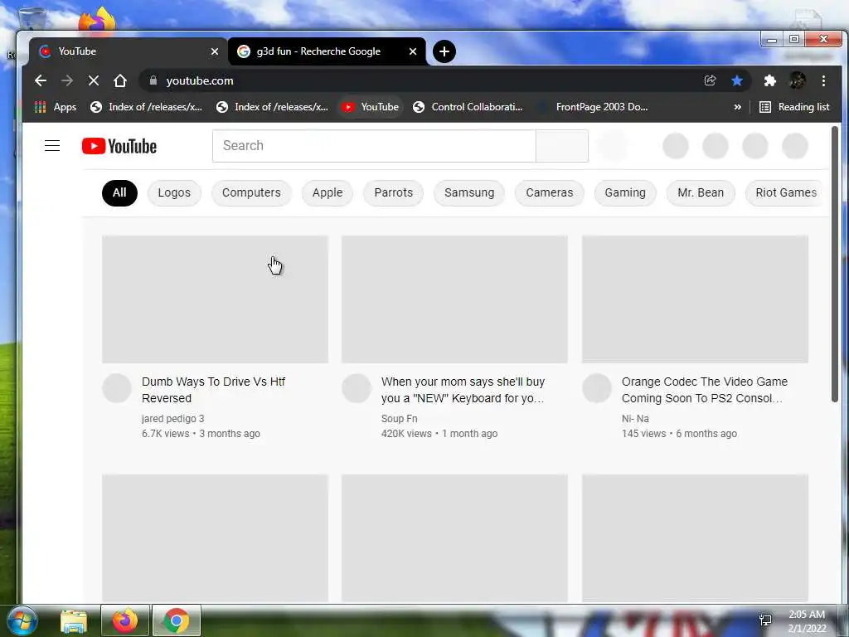849x637 pixels.
Task: Switch to Chrome in the taskbar
Action: 176,620
